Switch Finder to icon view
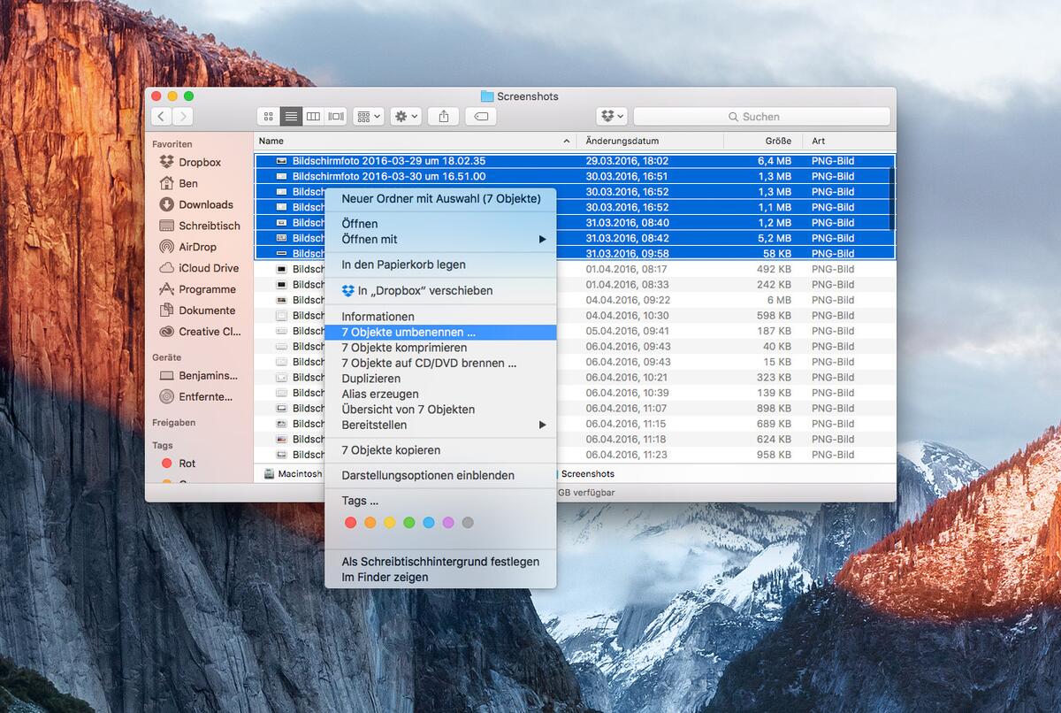Viewport: 1061px width, 713px height. click(x=269, y=117)
